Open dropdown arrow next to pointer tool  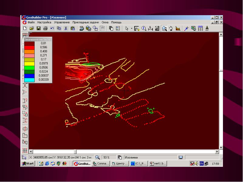click(x=132, y=29)
